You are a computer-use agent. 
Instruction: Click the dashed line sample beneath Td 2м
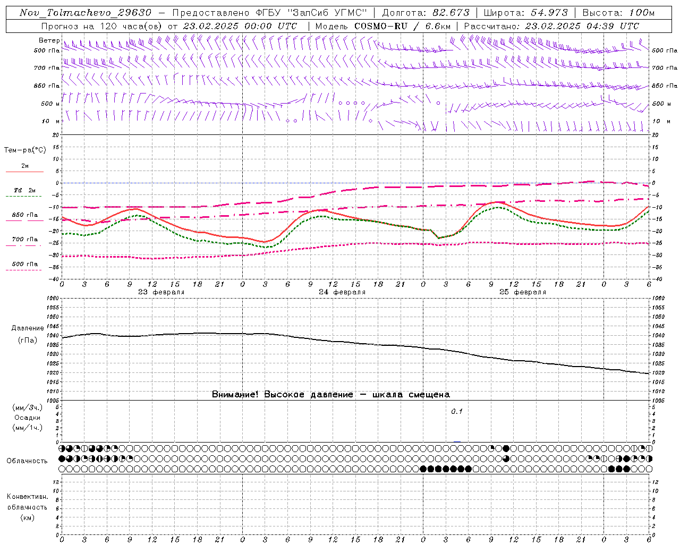pyautogui.click(x=24, y=197)
